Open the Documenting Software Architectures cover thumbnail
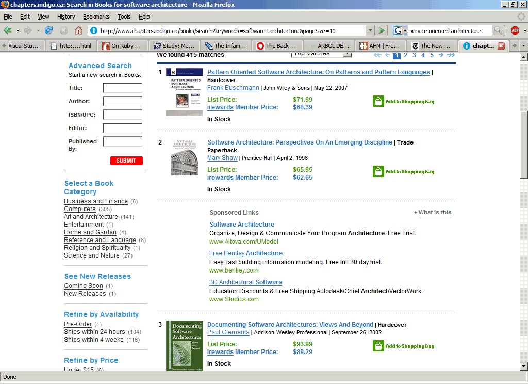528x384 pixels. pos(185,346)
